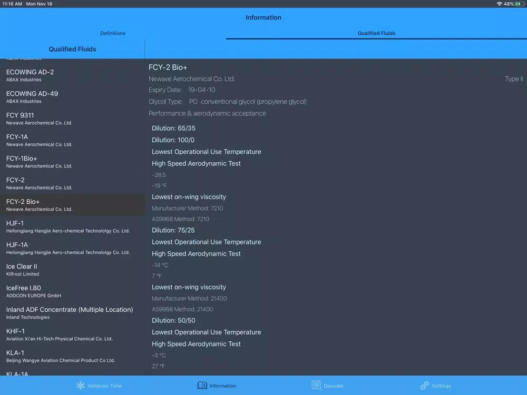
Task: Click the Dilution: 100/0 row
Action: (173, 140)
